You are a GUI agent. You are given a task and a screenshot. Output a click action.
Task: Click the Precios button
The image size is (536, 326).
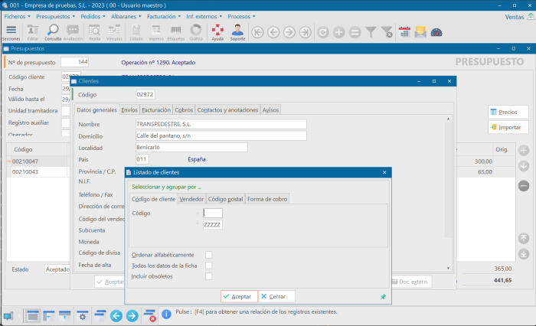click(x=508, y=112)
